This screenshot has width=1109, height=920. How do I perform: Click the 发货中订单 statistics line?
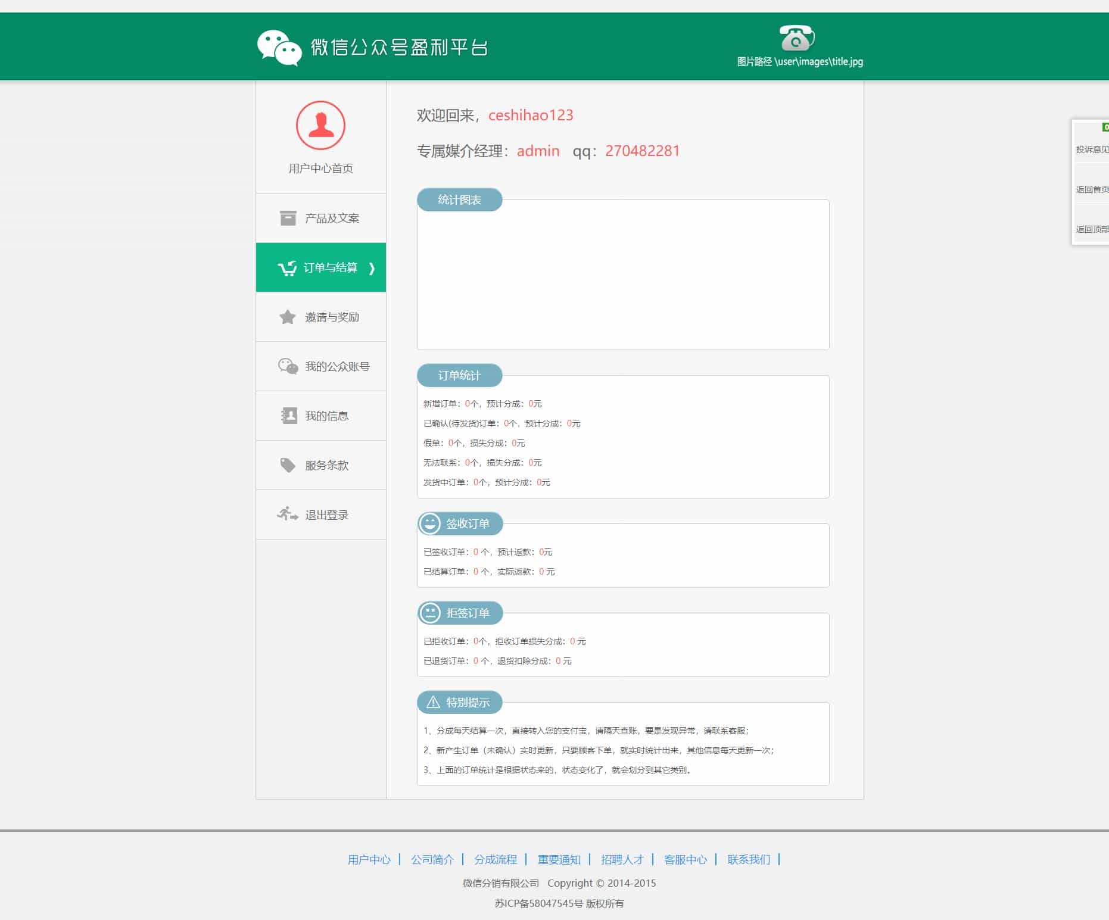(487, 482)
